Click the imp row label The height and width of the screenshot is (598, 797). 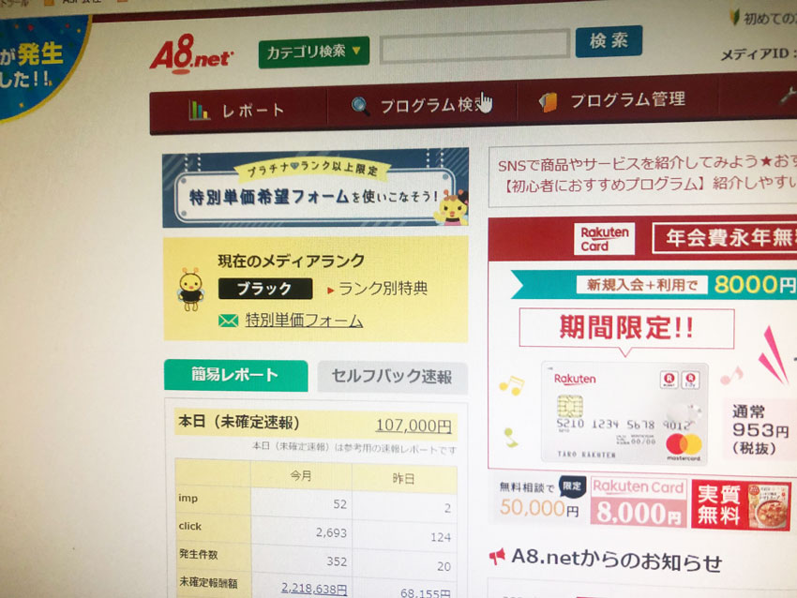(188, 498)
